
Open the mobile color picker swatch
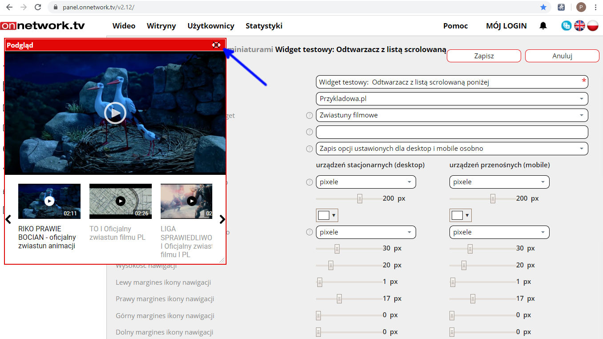point(461,215)
